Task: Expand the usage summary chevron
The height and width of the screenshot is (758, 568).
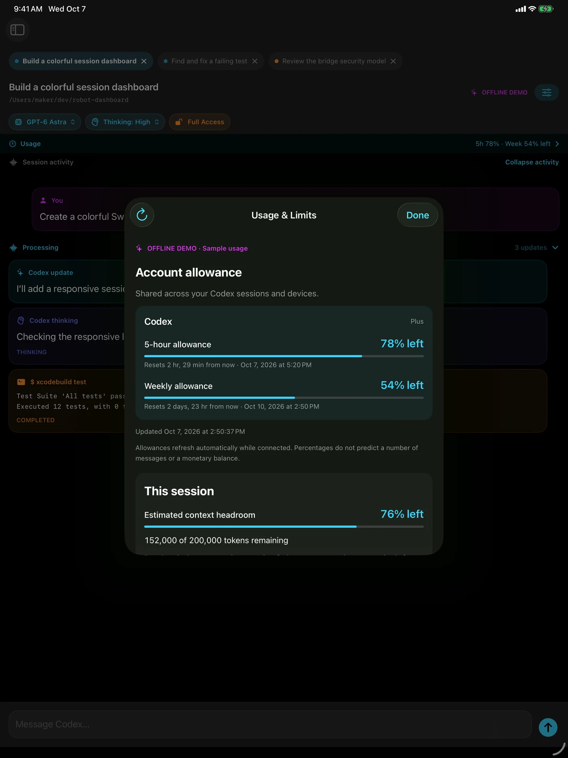Action: [557, 144]
